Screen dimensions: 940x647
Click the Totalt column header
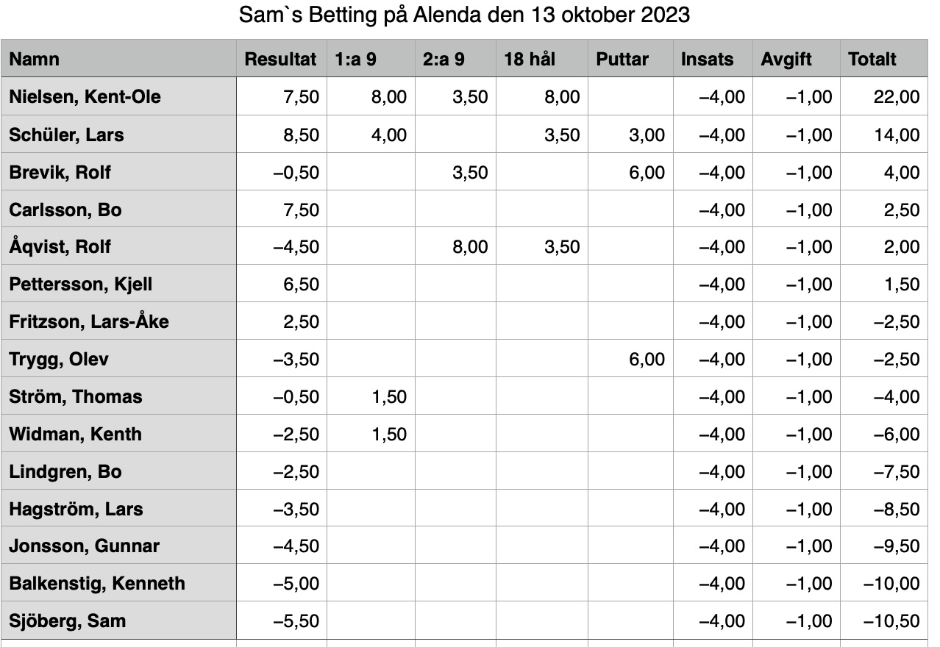(884, 59)
